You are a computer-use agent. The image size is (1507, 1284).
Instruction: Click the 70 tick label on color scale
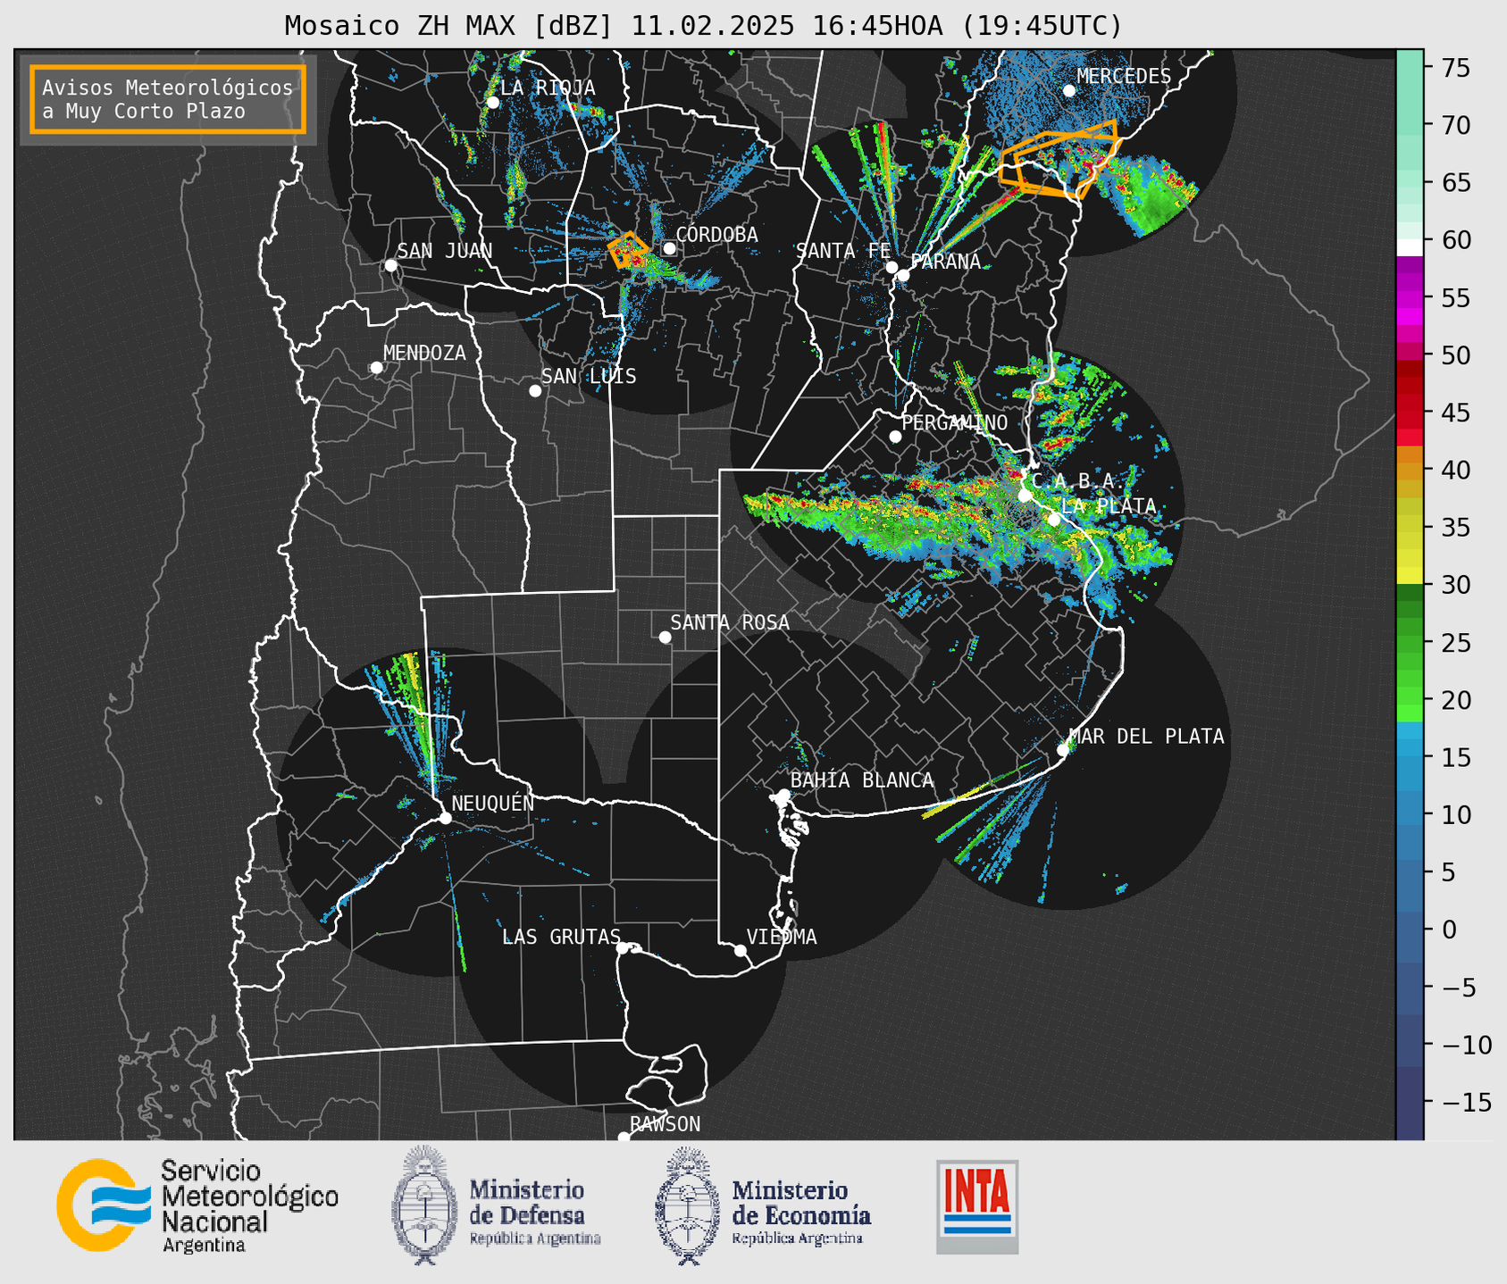tap(1456, 125)
